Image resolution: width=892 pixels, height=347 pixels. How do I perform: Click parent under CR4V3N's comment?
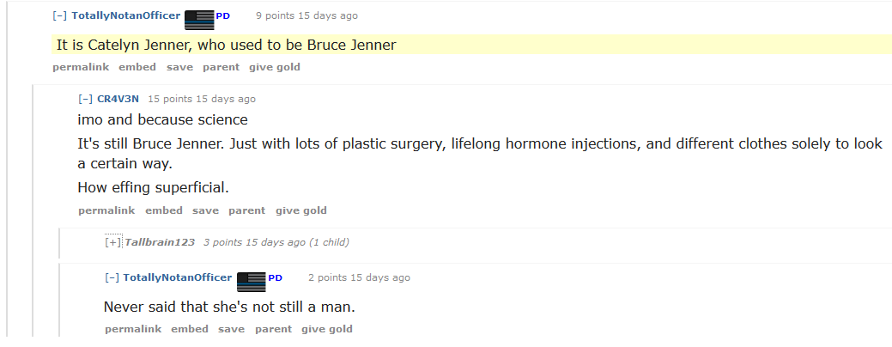point(246,210)
